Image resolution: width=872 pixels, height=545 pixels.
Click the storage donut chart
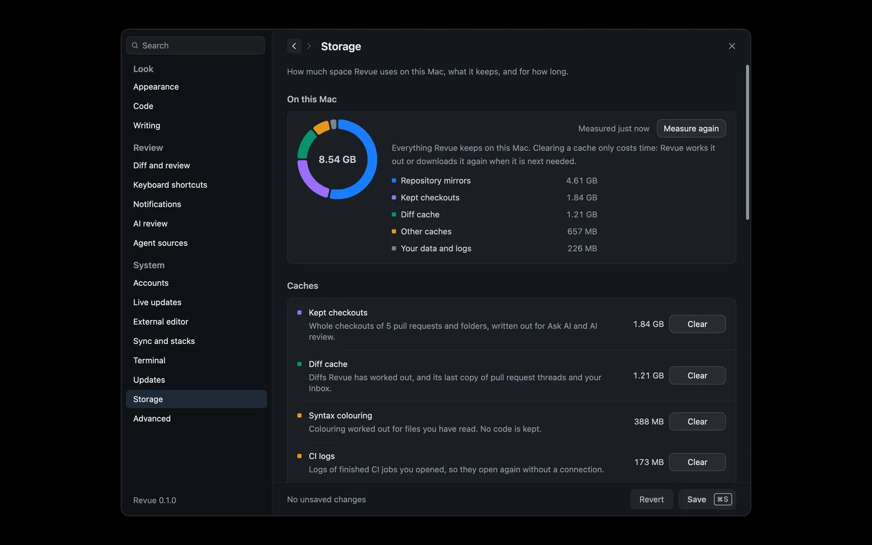pyautogui.click(x=337, y=159)
